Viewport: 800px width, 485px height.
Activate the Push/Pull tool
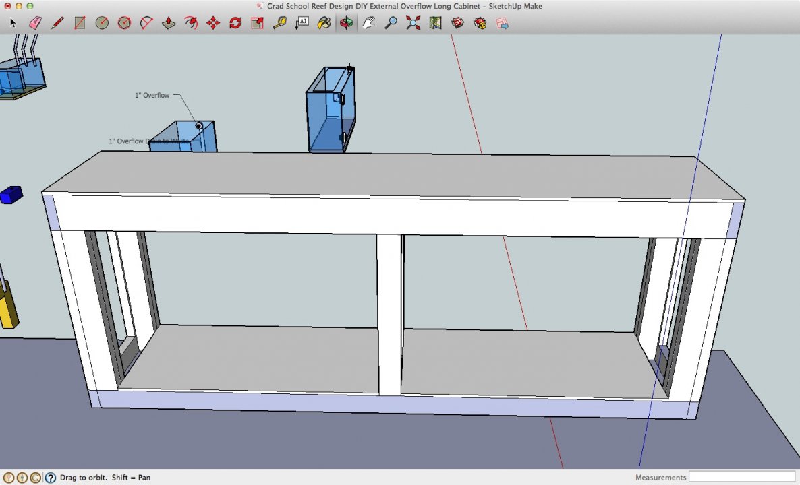169,23
